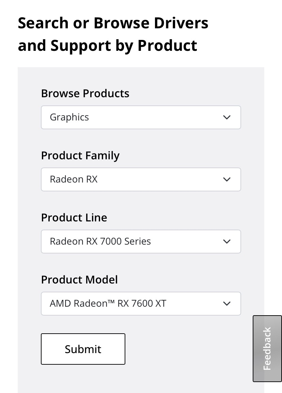Open the Product Line dropdown
The width and height of the screenshot is (282, 393).
pyautogui.click(x=141, y=242)
